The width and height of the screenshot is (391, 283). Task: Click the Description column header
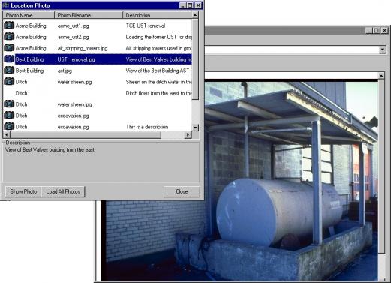[x=158, y=15]
